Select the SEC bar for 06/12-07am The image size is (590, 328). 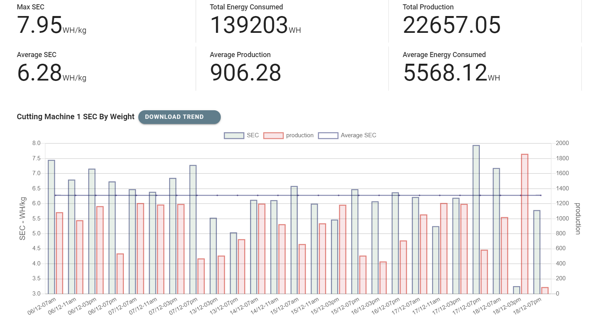click(x=52, y=227)
